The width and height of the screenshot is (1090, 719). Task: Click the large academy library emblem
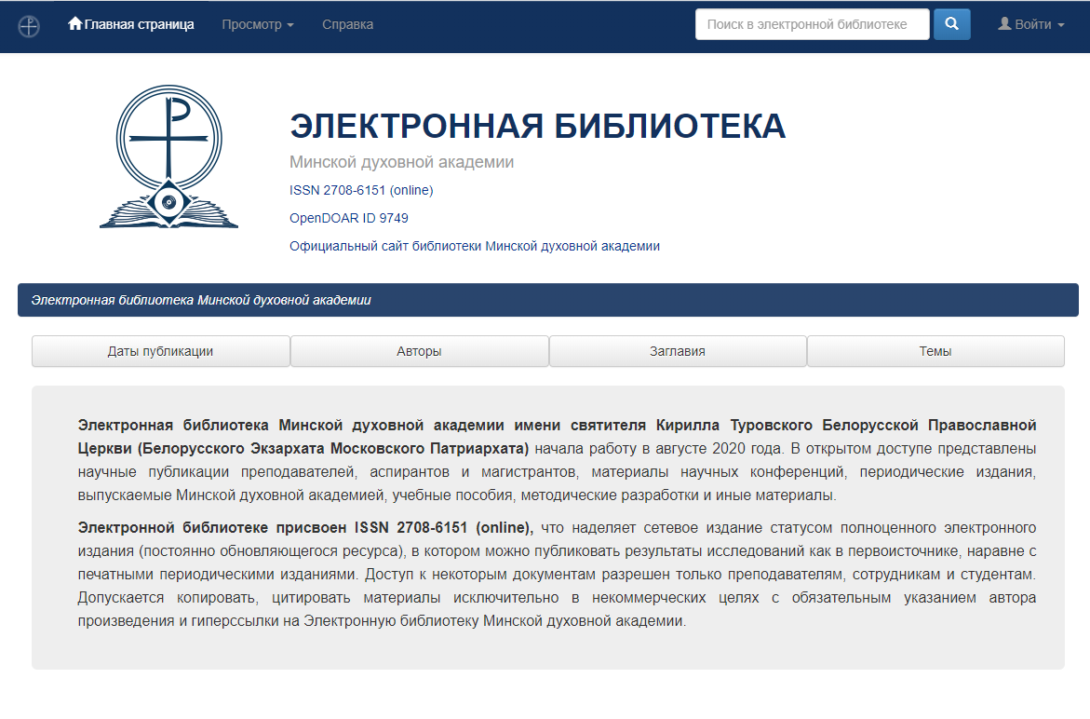(x=168, y=156)
